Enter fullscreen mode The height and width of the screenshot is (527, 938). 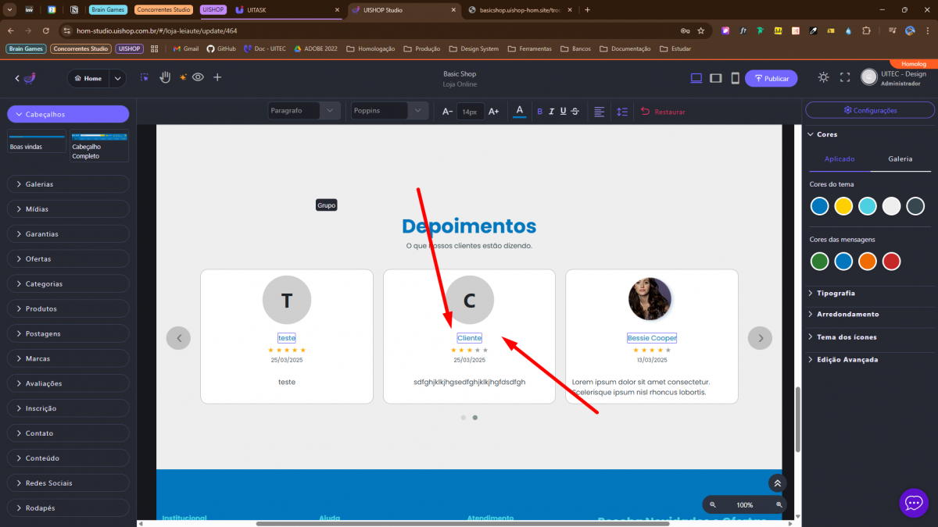click(844, 78)
